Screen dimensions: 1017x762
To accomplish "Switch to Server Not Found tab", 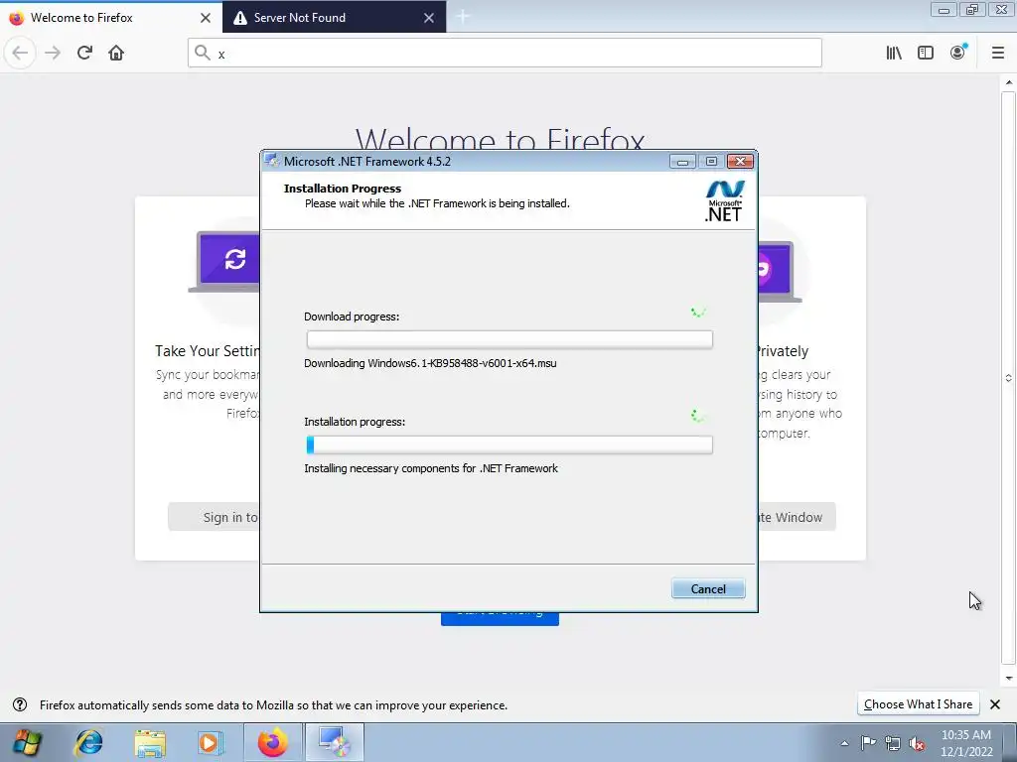I will click(x=334, y=18).
